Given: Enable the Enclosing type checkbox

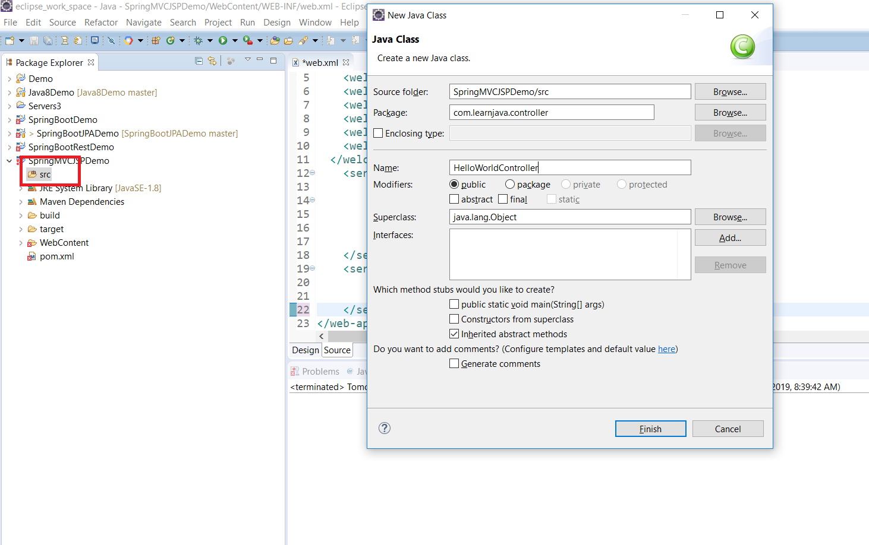Looking at the screenshot, I should (x=378, y=133).
